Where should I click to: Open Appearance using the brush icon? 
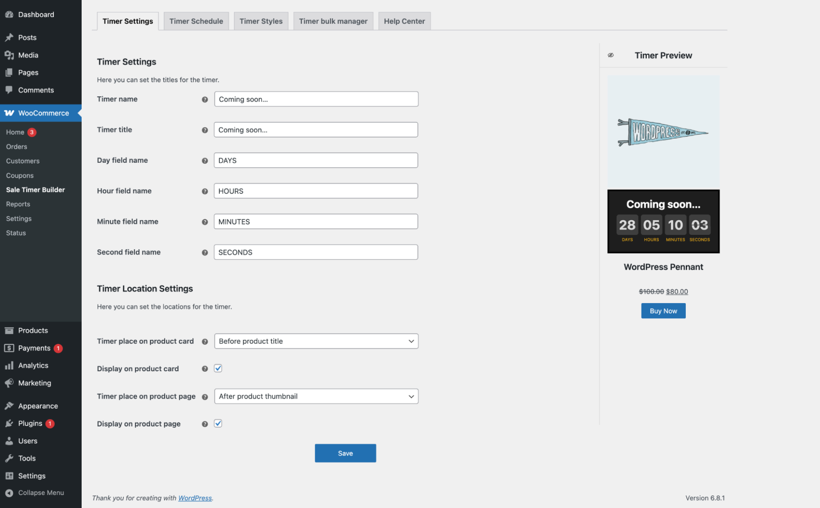point(9,406)
